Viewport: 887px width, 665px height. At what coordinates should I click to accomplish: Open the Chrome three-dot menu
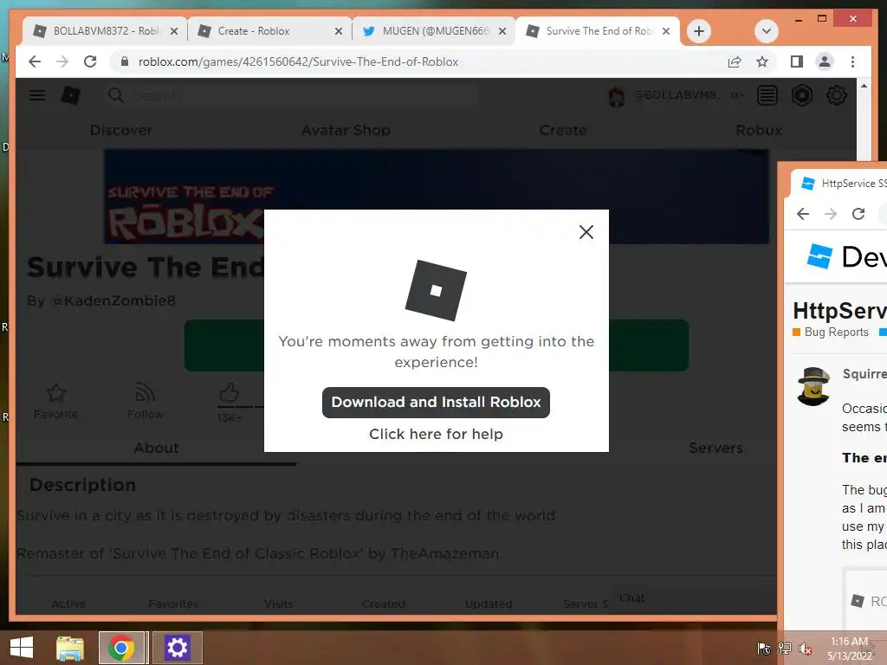(852, 61)
